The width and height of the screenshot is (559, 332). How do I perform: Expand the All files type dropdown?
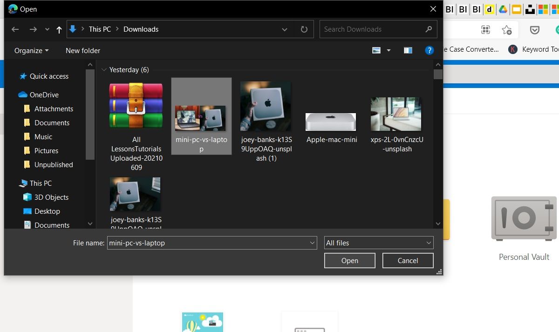[x=428, y=243]
